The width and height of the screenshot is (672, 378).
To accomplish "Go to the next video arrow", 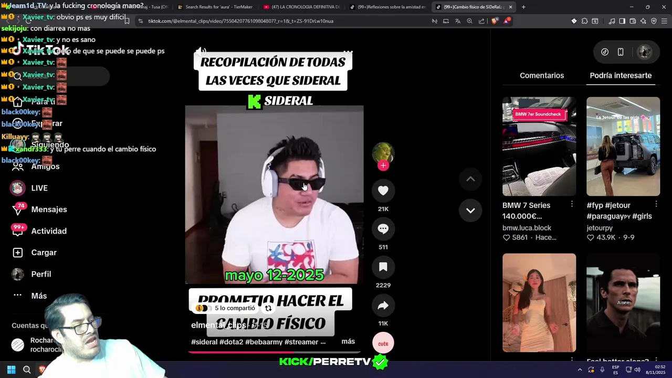I will coord(470,211).
